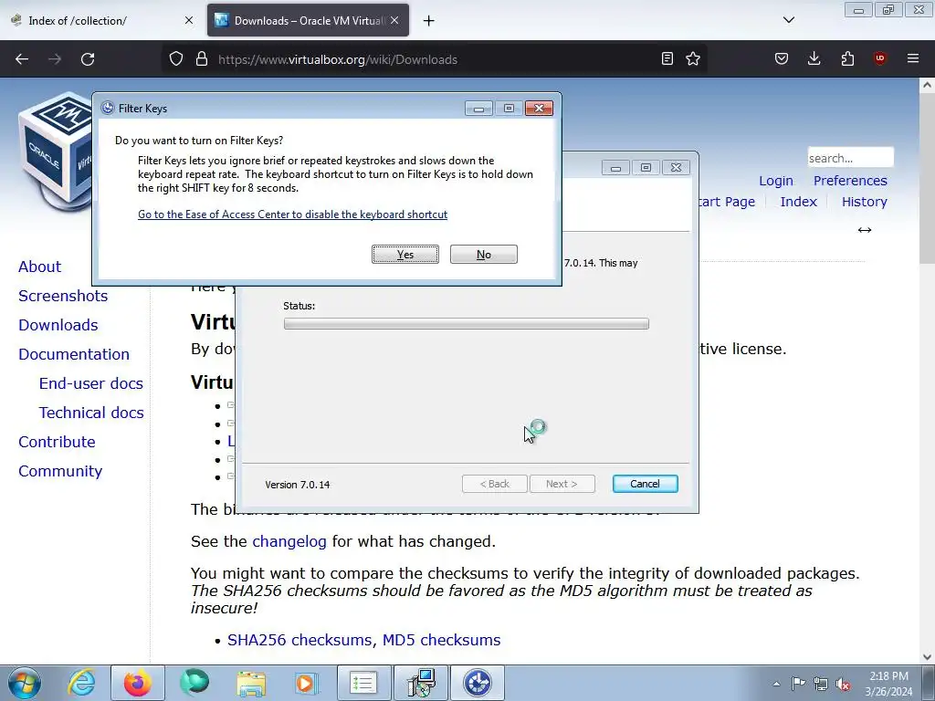Show hidden tray icons arrow
Viewport: 935px width, 701px height.
776,684
